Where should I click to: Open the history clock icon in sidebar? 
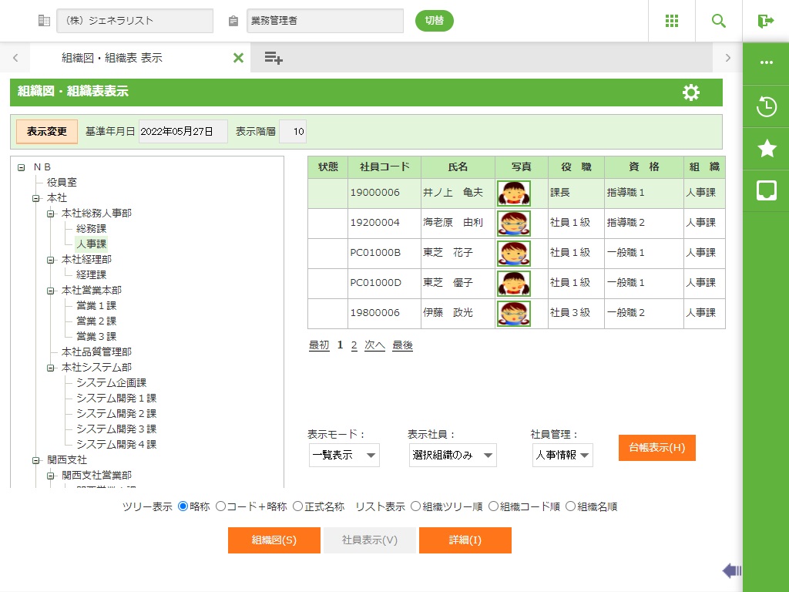(x=766, y=107)
